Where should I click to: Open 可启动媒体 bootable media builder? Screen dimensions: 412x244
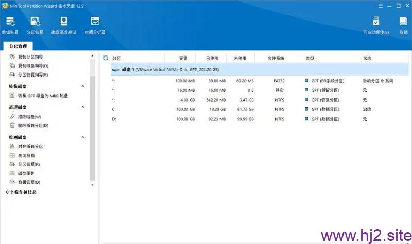coord(376,25)
